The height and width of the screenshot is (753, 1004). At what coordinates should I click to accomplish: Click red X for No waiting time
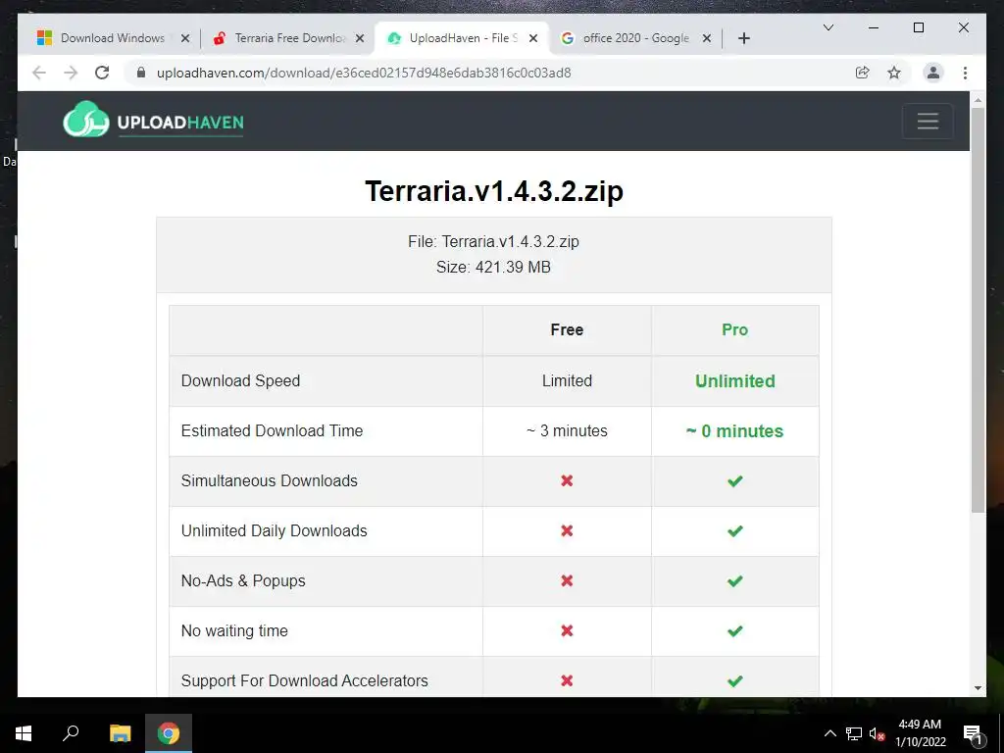(x=567, y=630)
